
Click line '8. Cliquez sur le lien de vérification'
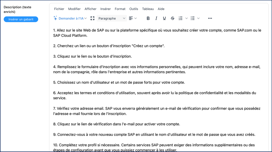click(117, 124)
